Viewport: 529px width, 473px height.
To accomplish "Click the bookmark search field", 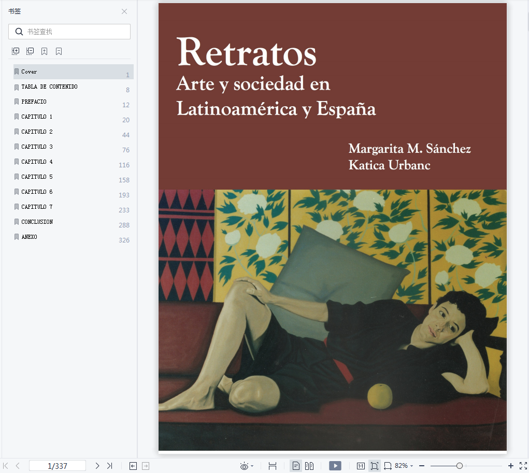I will [69, 32].
